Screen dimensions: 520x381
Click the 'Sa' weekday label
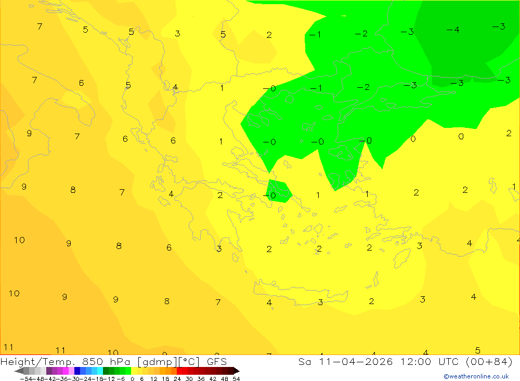click(x=304, y=362)
